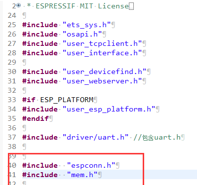Image resolution: width=197 pixels, height=185 pixels.
Task: Click line number 30 in the gutter
Action: [12, 72]
